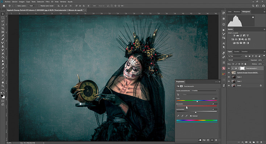The width and height of the screenshot is (266, 144).
Task: Hide the Grunge Texture layer
Action: click(229, 73)
